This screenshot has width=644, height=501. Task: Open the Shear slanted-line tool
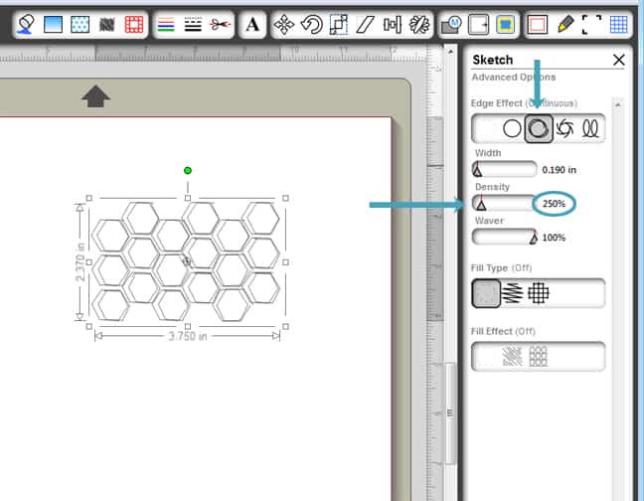click(365, 25)
